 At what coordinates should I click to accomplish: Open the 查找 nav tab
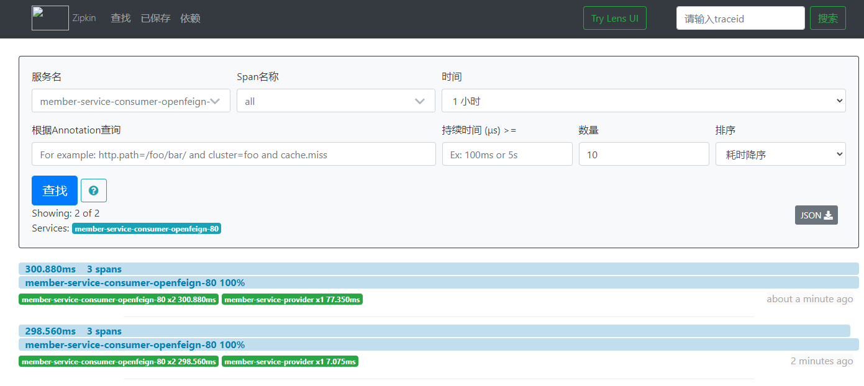click(121, 19)
